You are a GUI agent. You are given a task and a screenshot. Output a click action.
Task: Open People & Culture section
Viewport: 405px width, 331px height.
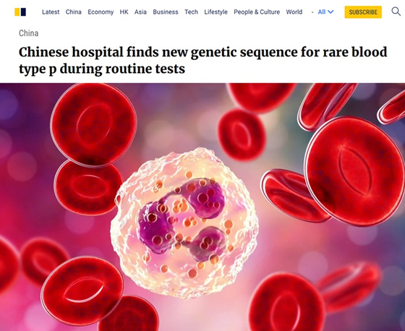[x=257, y=12]
